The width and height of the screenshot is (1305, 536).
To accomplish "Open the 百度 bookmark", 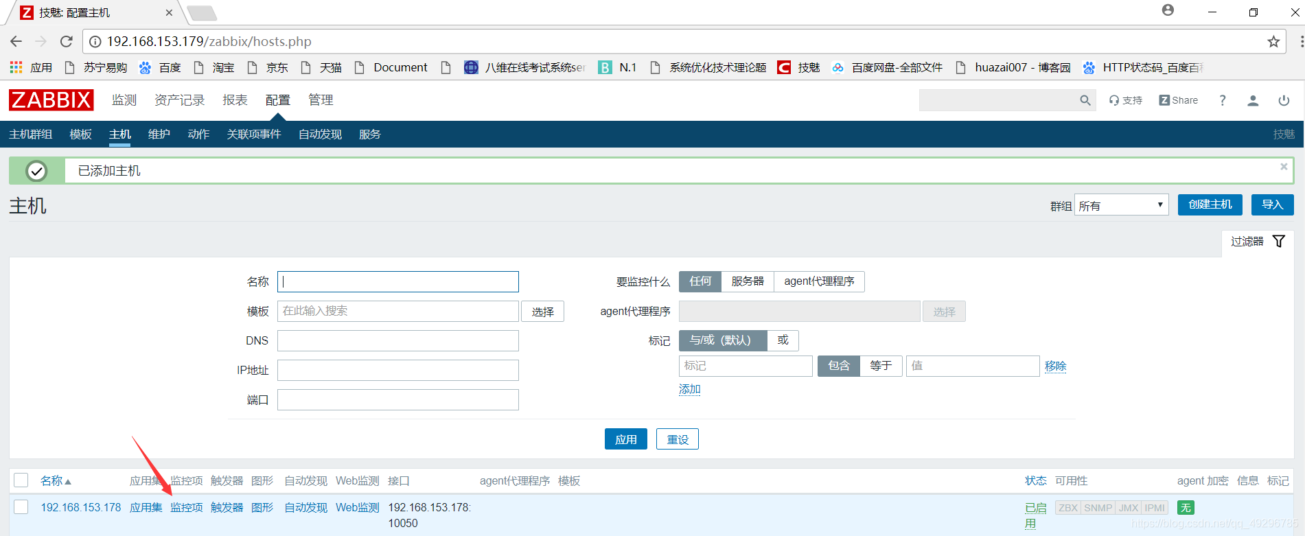I will click(x=160, y=67).
